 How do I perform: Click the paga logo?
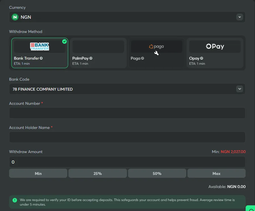pos(156,46)
